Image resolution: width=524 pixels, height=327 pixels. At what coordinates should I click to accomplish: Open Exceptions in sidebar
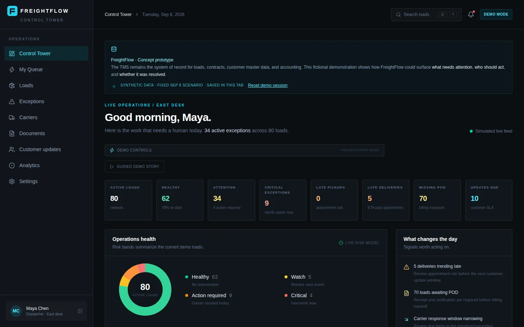(46, 101)
